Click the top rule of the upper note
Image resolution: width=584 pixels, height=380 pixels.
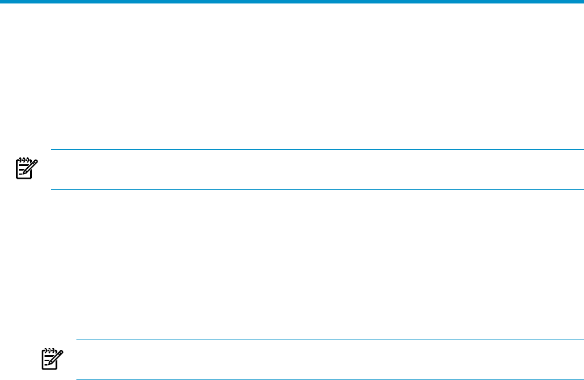(x=317, y=150)
